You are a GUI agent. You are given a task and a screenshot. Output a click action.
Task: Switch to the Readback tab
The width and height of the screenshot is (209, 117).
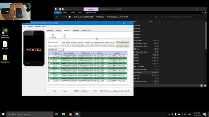click(x=76, y=31)
